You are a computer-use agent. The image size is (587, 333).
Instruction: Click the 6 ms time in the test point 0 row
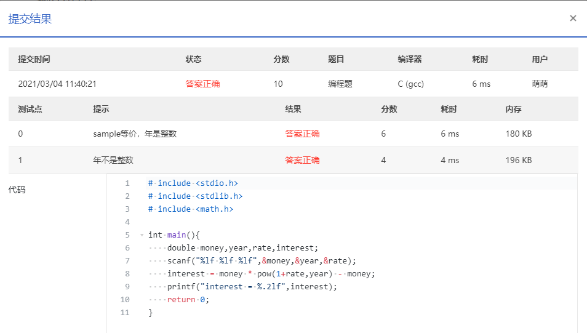450,134
